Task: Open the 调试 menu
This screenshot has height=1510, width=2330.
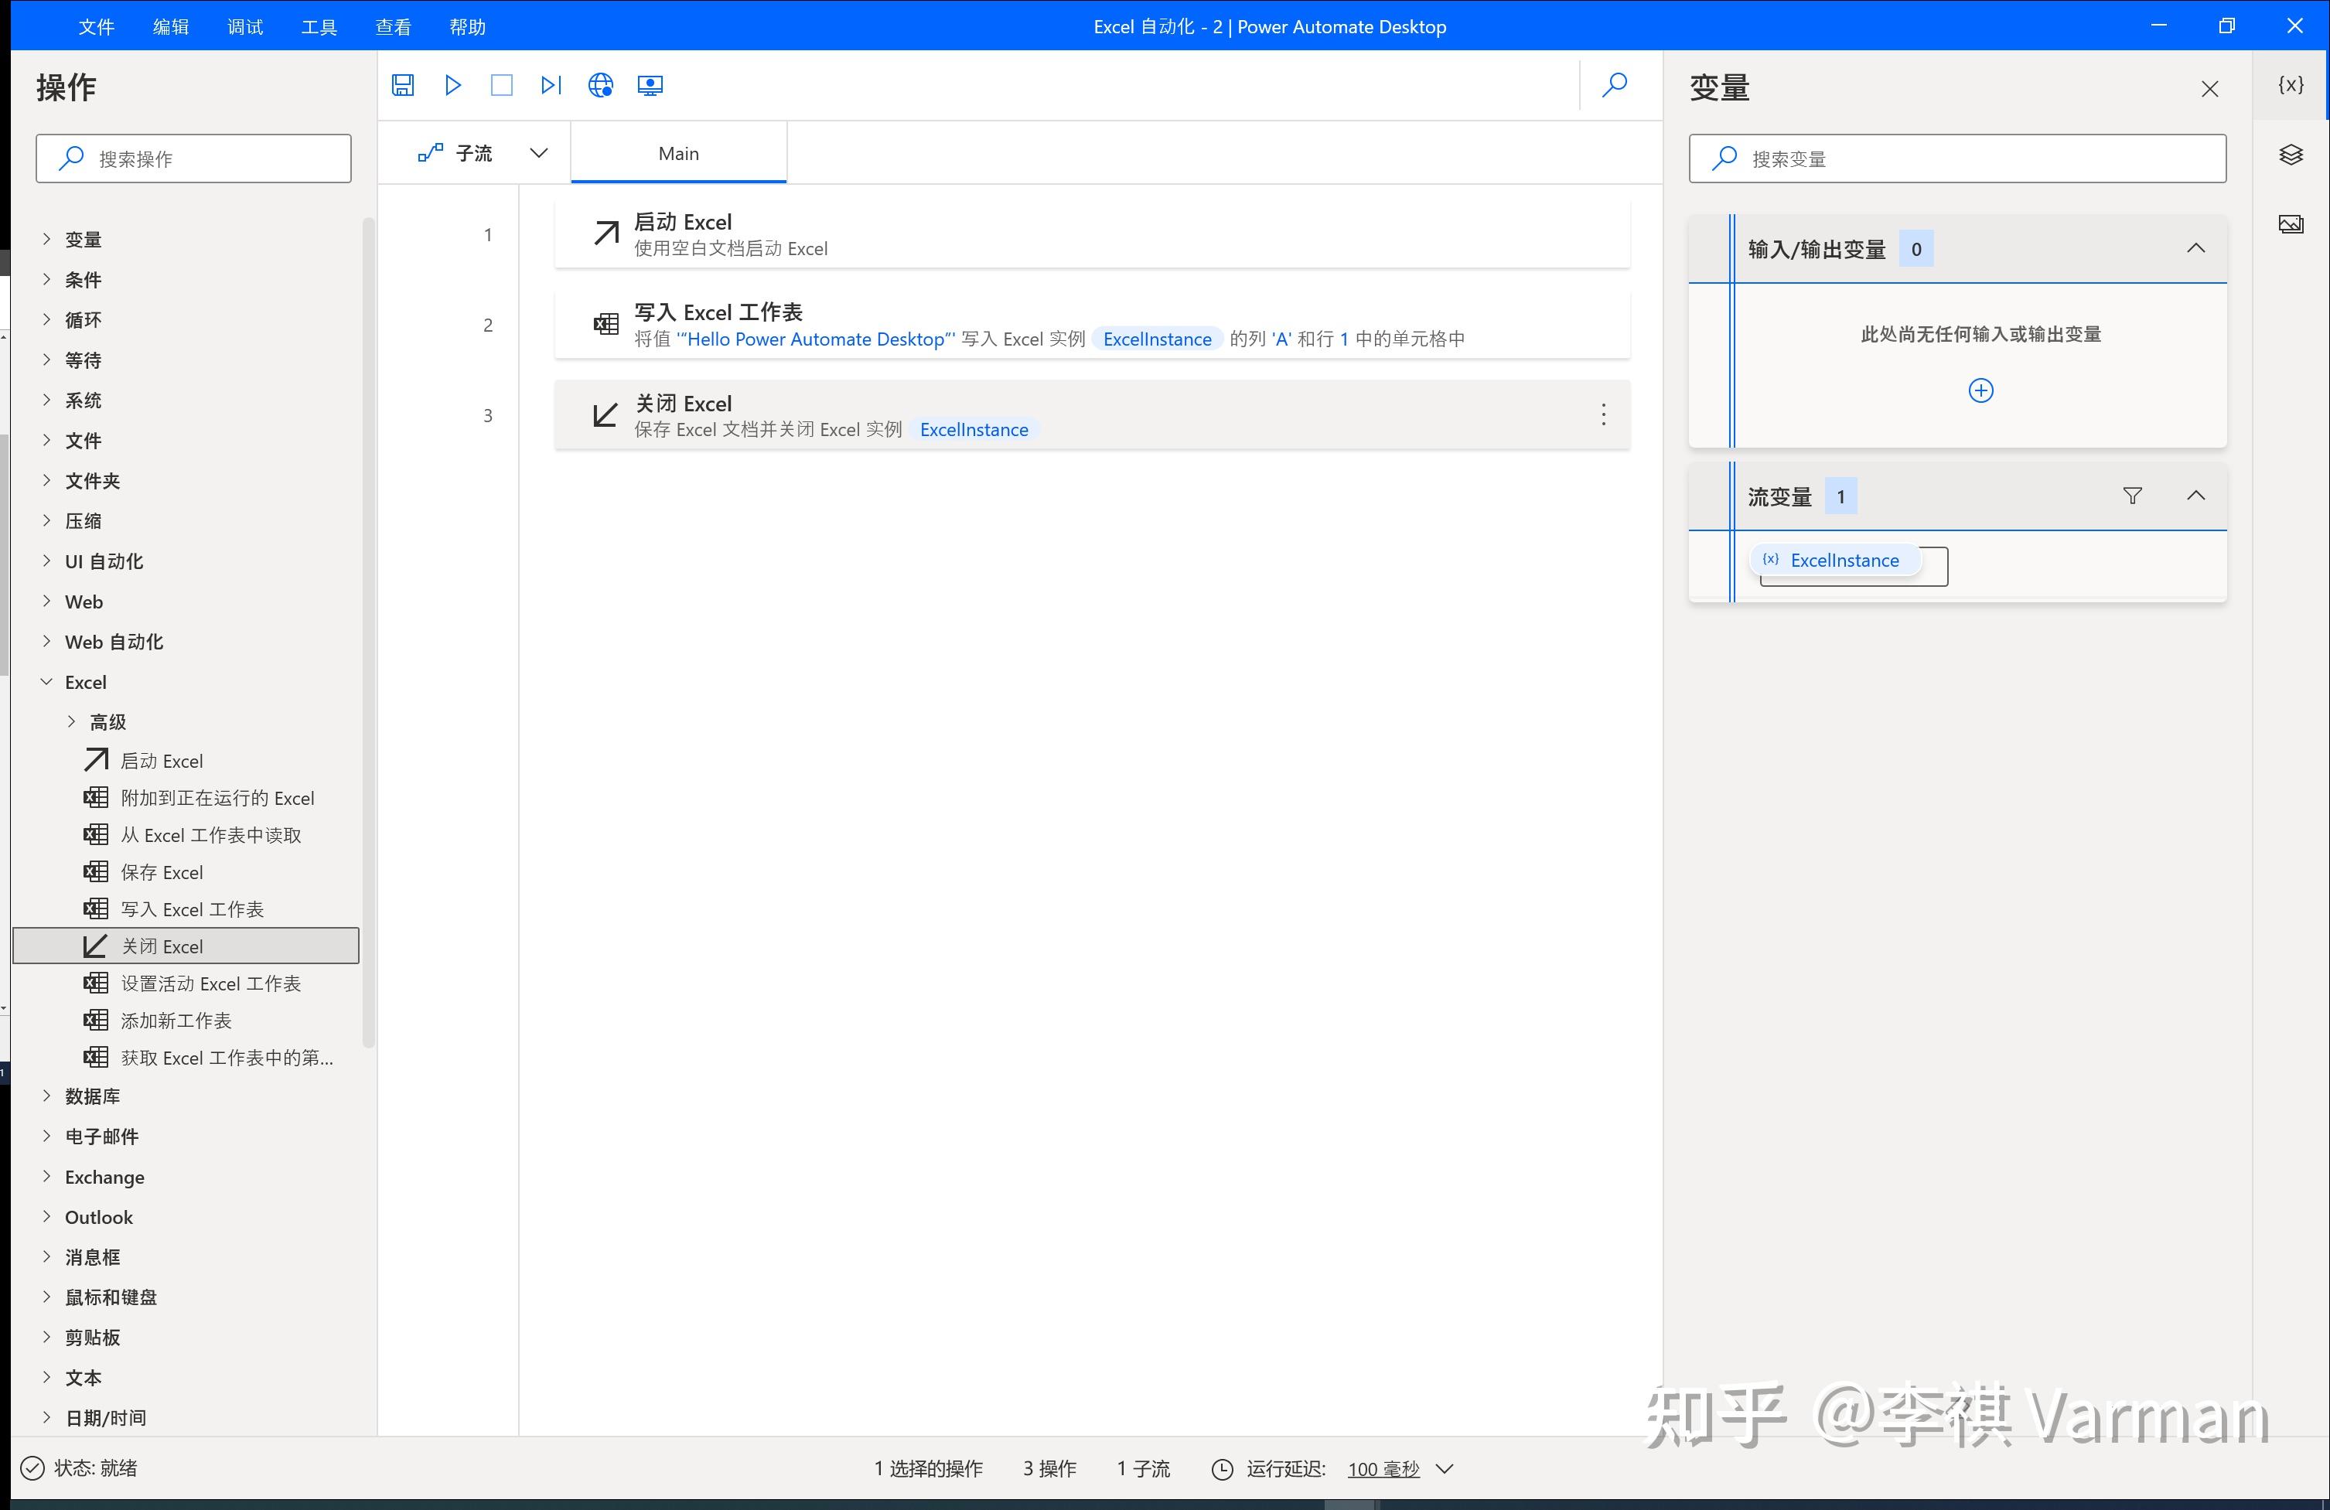Action: [244, 26]
